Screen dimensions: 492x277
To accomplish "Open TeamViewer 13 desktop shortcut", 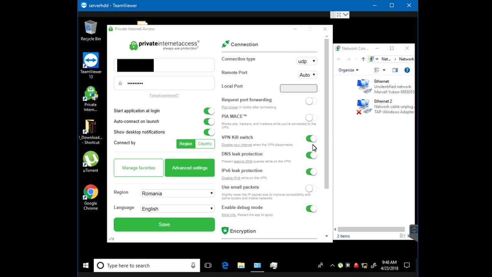I will pos(91,65).
